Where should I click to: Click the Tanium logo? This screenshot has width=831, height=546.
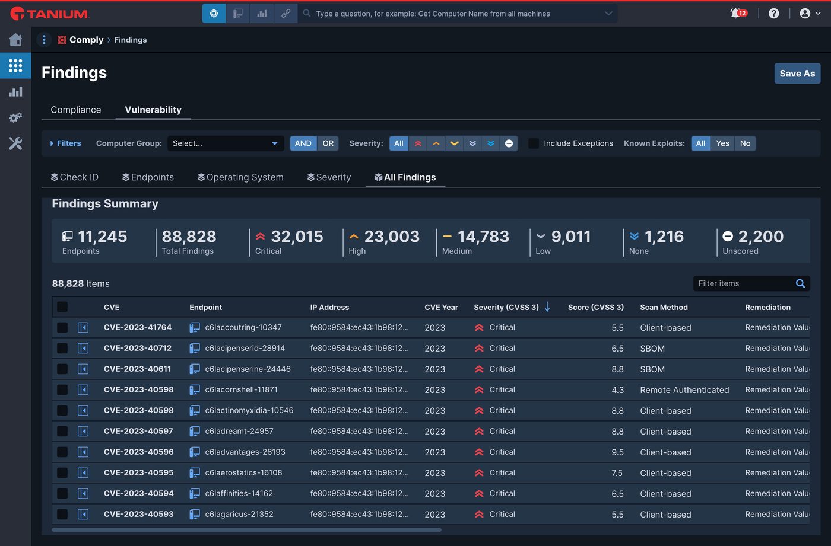(49, 13)
